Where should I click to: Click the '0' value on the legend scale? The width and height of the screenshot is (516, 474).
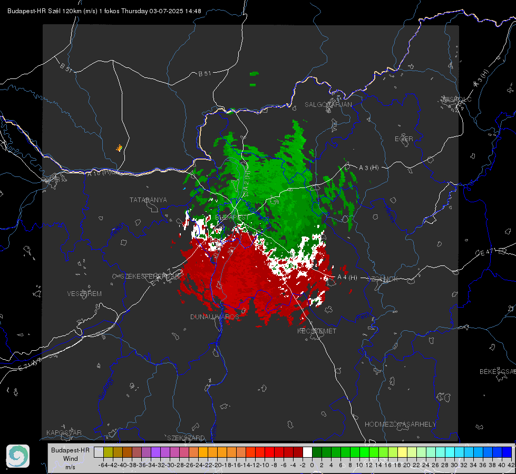312,465
